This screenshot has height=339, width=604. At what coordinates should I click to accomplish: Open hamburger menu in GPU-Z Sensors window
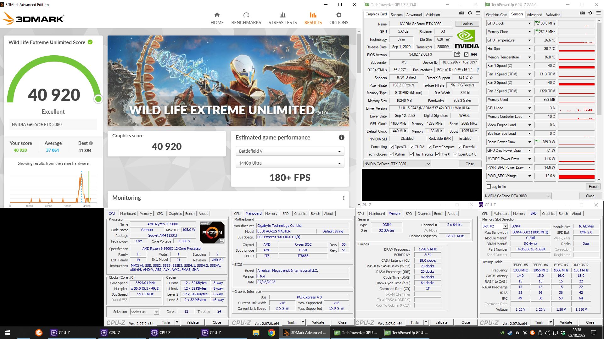(x=598, y=13)
